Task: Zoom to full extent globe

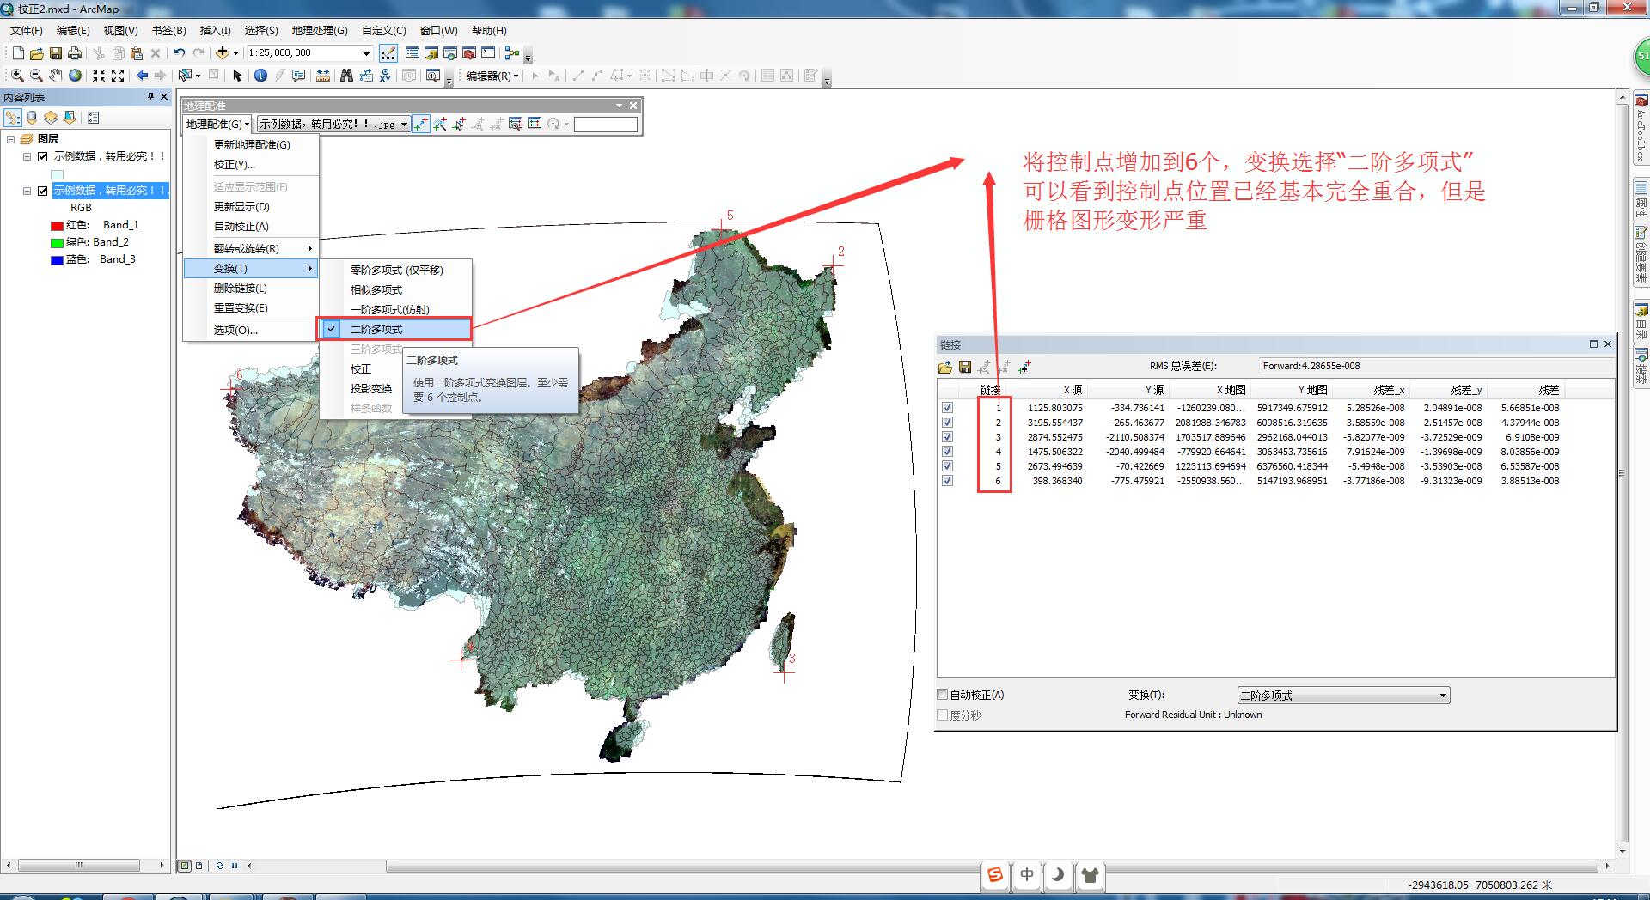Action: (x=76, y=76)
